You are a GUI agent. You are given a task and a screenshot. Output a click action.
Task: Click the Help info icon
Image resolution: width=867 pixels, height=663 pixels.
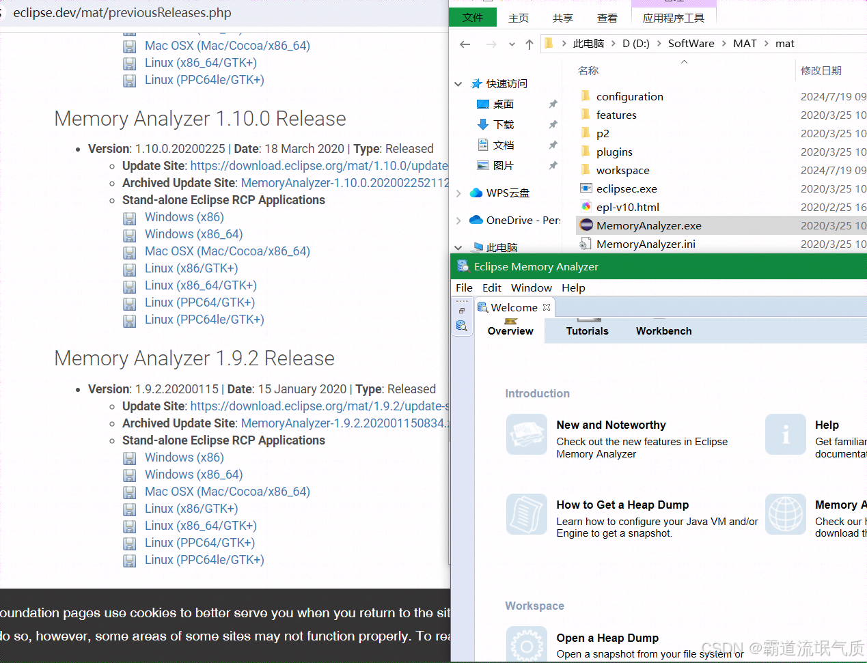[785, 434]
